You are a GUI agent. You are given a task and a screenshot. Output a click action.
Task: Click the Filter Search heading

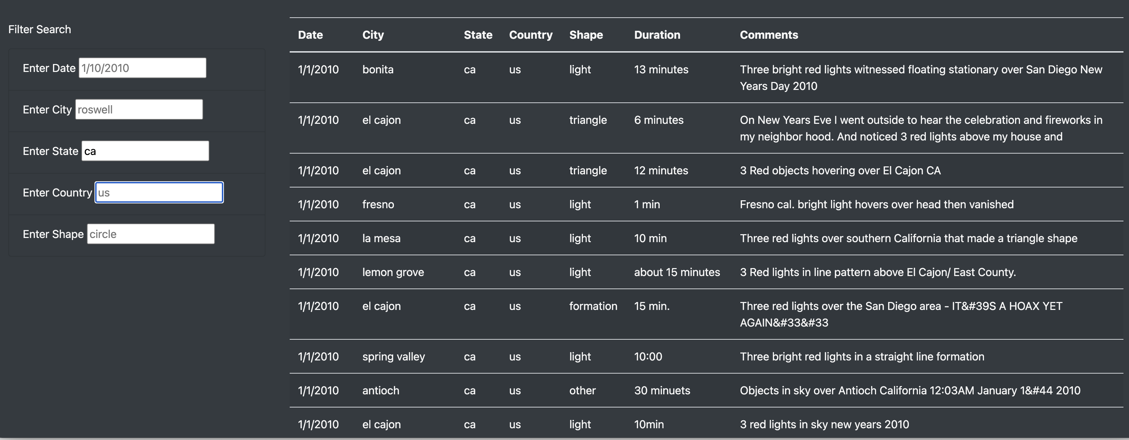pyautogui.click(x=39, y=29)
